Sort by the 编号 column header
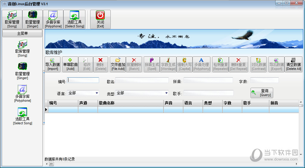This screenshot has width=305, height=168. (63, 103)
